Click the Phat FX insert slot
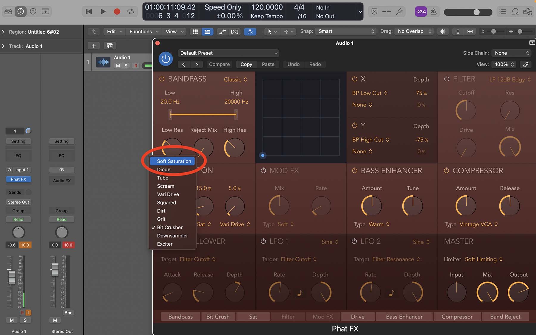536x335 pixels. click(x=18, y=179)
